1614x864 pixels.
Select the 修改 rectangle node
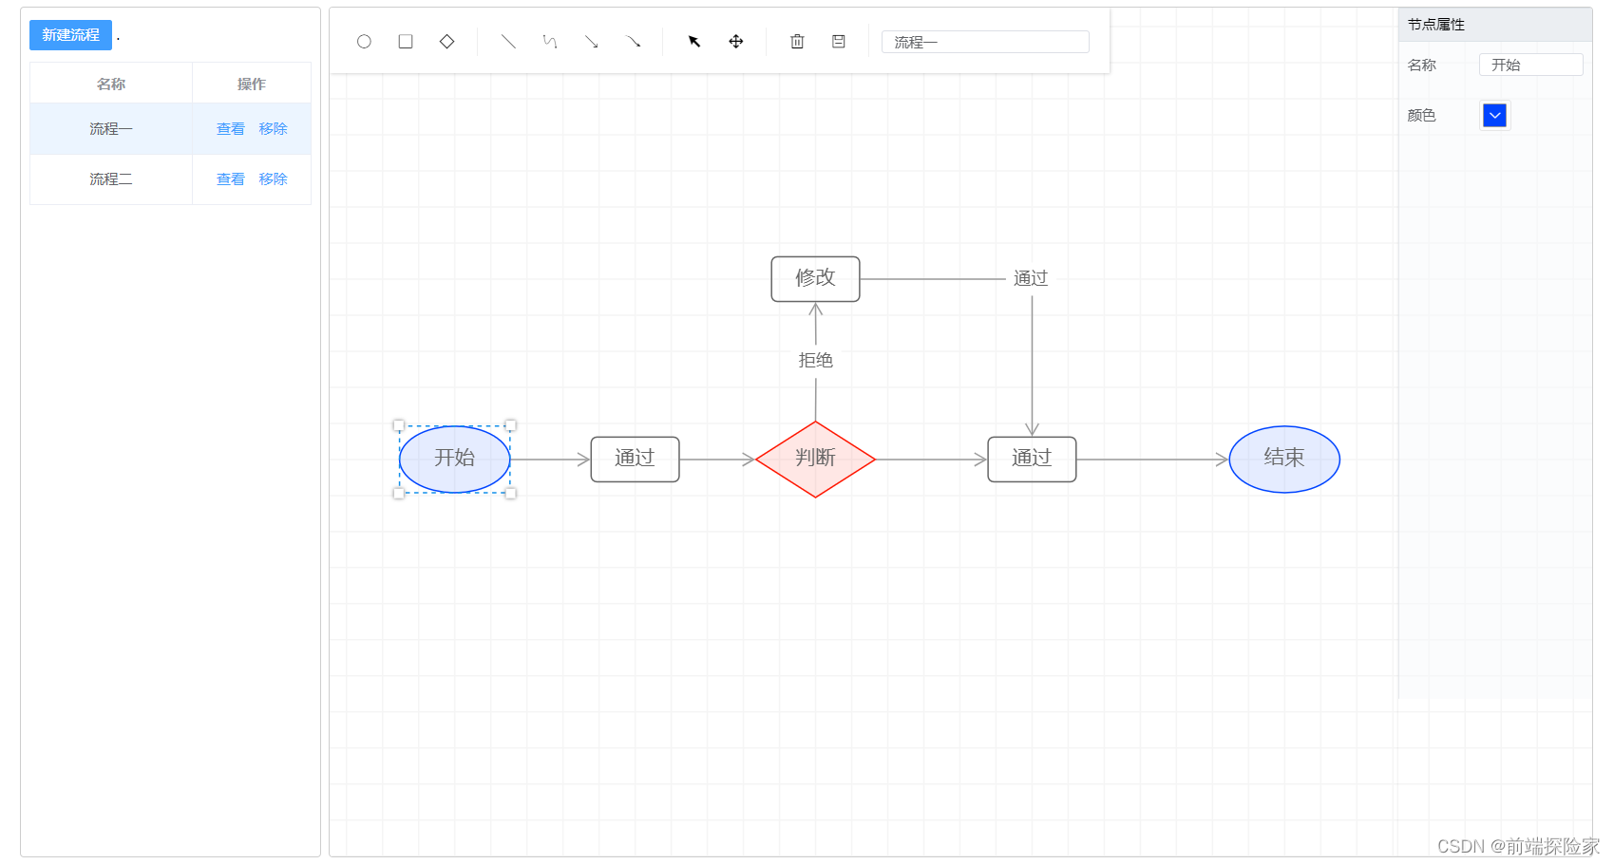click(815, 279)
